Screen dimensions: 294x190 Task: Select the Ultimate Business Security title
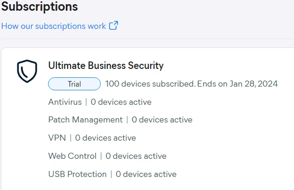coord(106,66)
